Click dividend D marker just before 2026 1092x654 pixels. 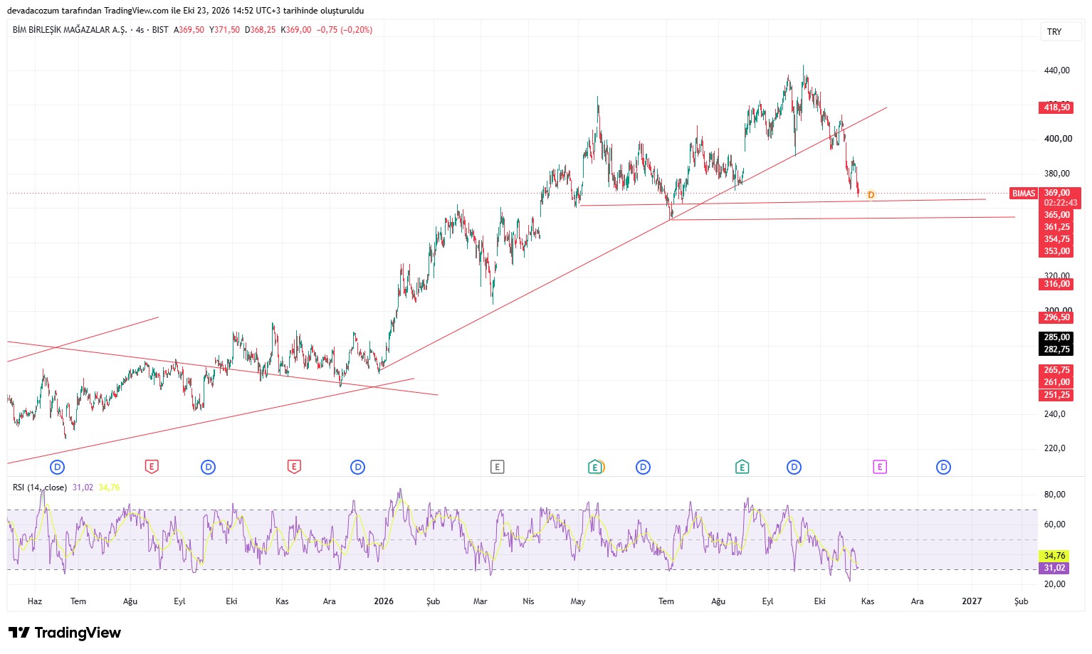point(357,468)
